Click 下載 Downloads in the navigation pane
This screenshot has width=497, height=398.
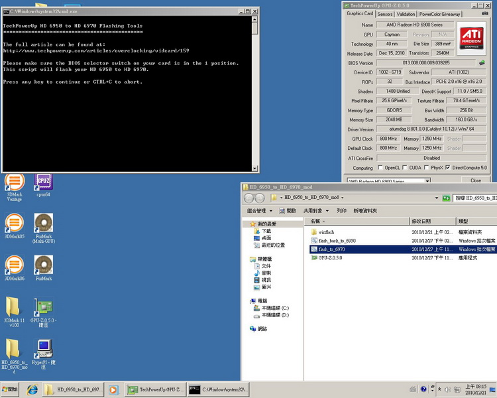tap(263, 231)
